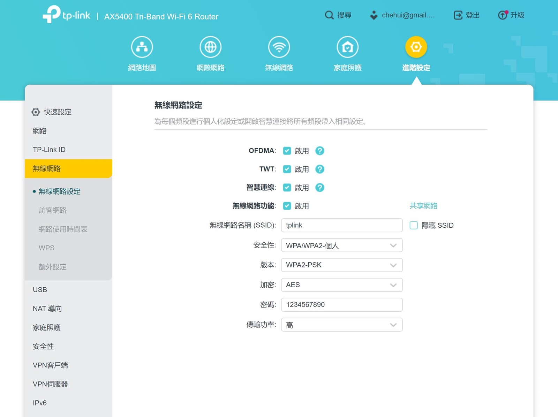
Task: Click the search (搜尋) magnifier icon
Action: 329,15
